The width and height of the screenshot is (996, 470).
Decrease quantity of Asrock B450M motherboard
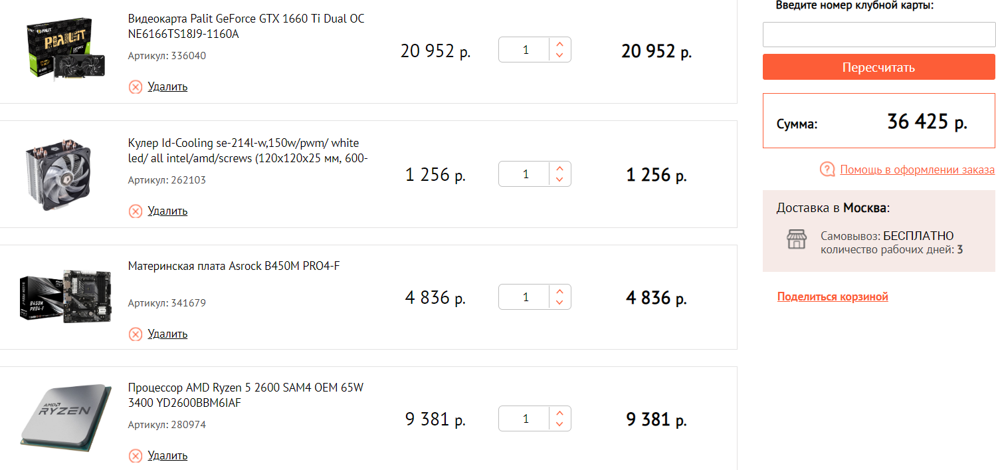point(559,302)
